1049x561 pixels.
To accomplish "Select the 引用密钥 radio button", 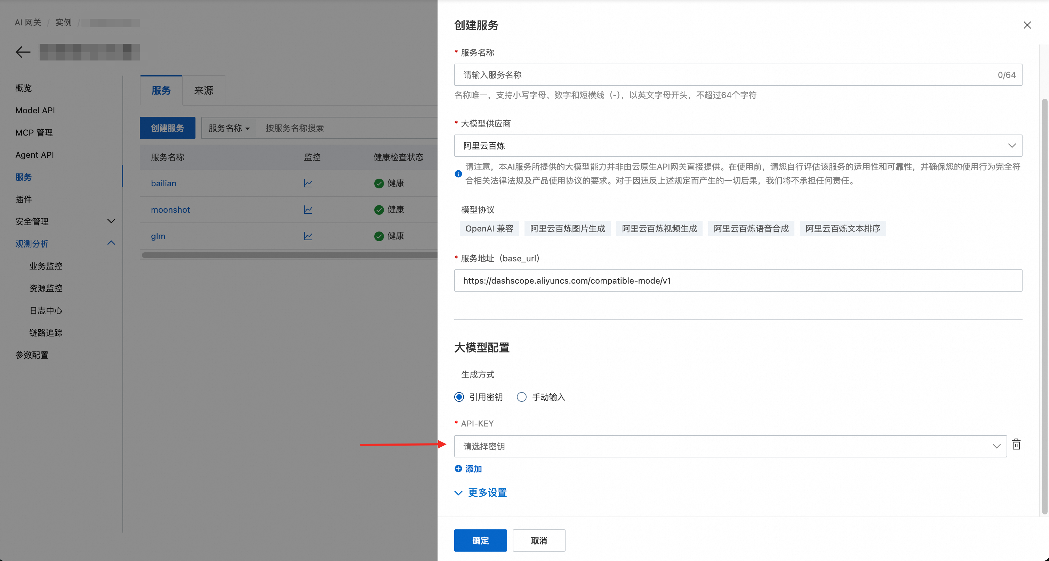I will (459, 397).
